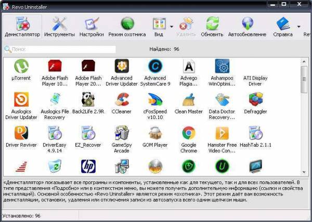This screenshot has height=222, width=312.
Task: Maximize the Revo Uninstaller window
Action: (x=284, y=4)
